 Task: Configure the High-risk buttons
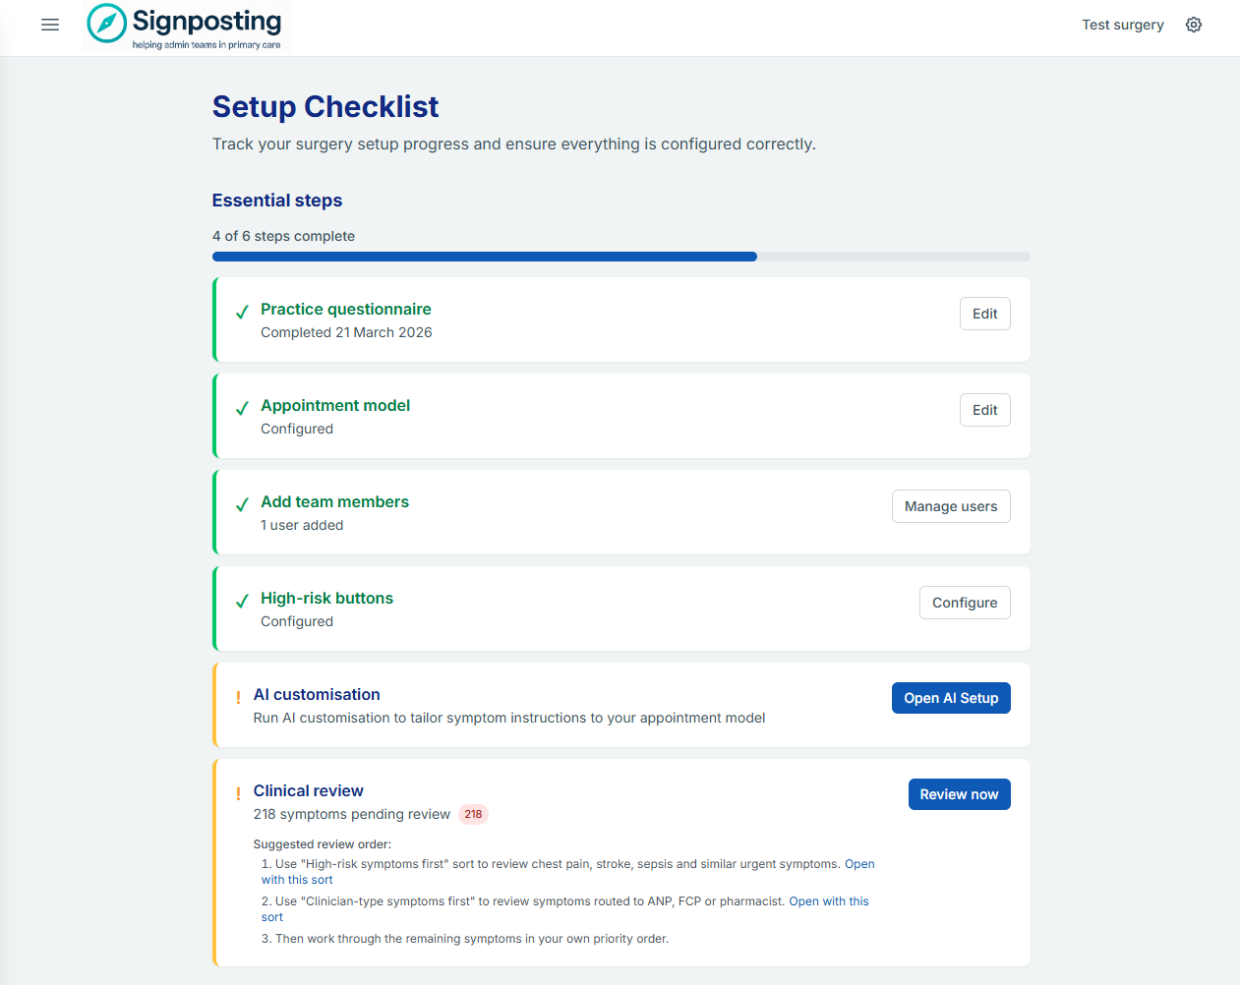pyautogui.click(x=964, y=602)
